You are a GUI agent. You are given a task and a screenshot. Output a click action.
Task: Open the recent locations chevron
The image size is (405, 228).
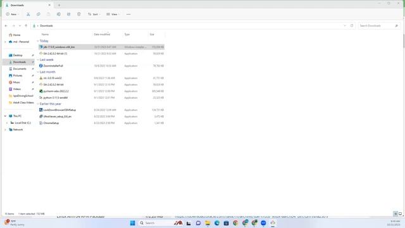point(20,25)
